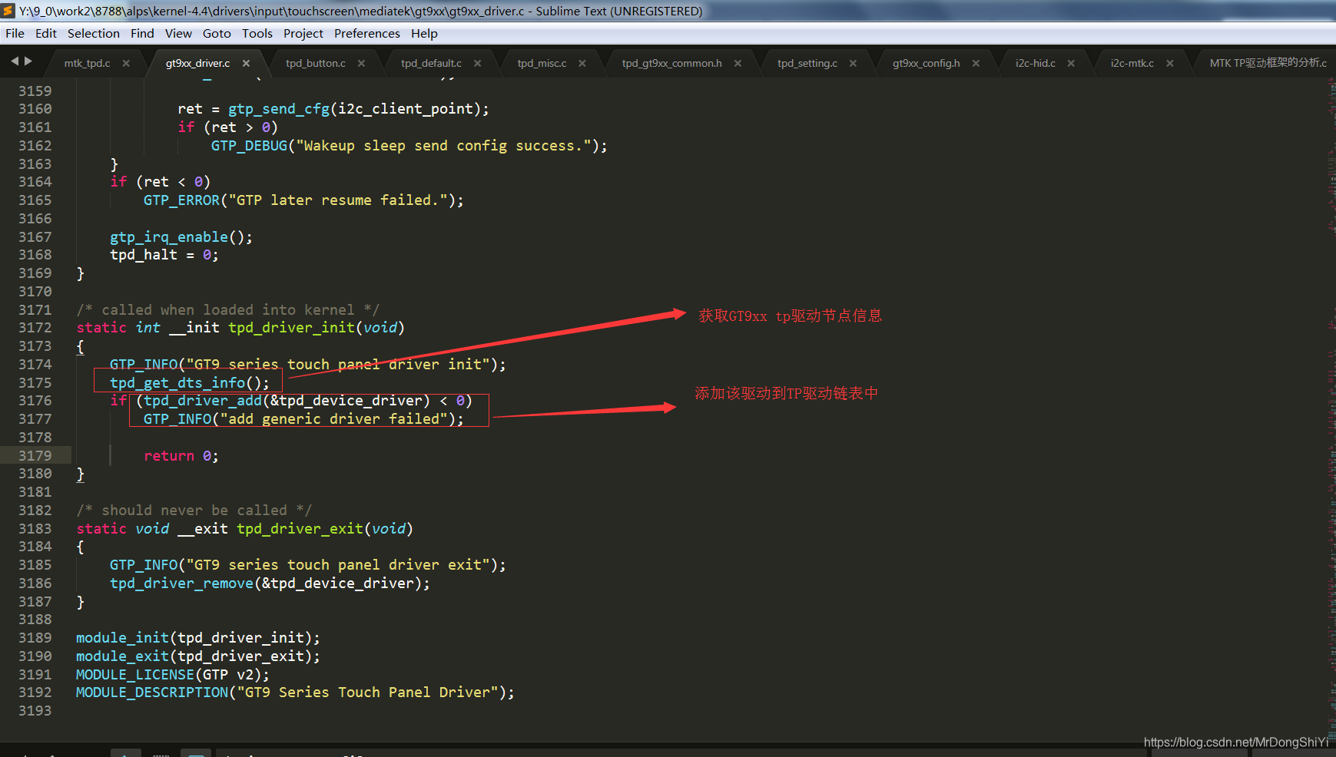
Task: Go to previous tab with left arrow
Action: pos(15,61)
